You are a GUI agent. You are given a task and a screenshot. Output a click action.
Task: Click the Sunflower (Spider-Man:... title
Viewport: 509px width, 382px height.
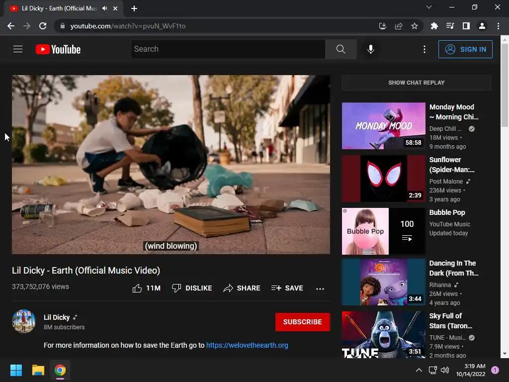452,164
